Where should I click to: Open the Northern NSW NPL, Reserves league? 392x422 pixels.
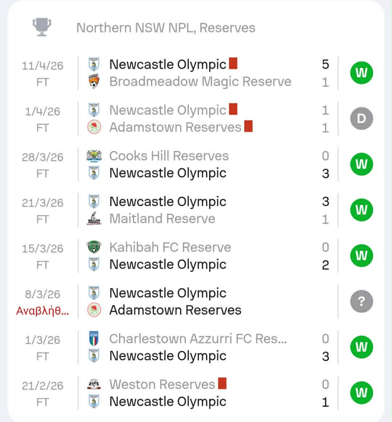point(166,28)
